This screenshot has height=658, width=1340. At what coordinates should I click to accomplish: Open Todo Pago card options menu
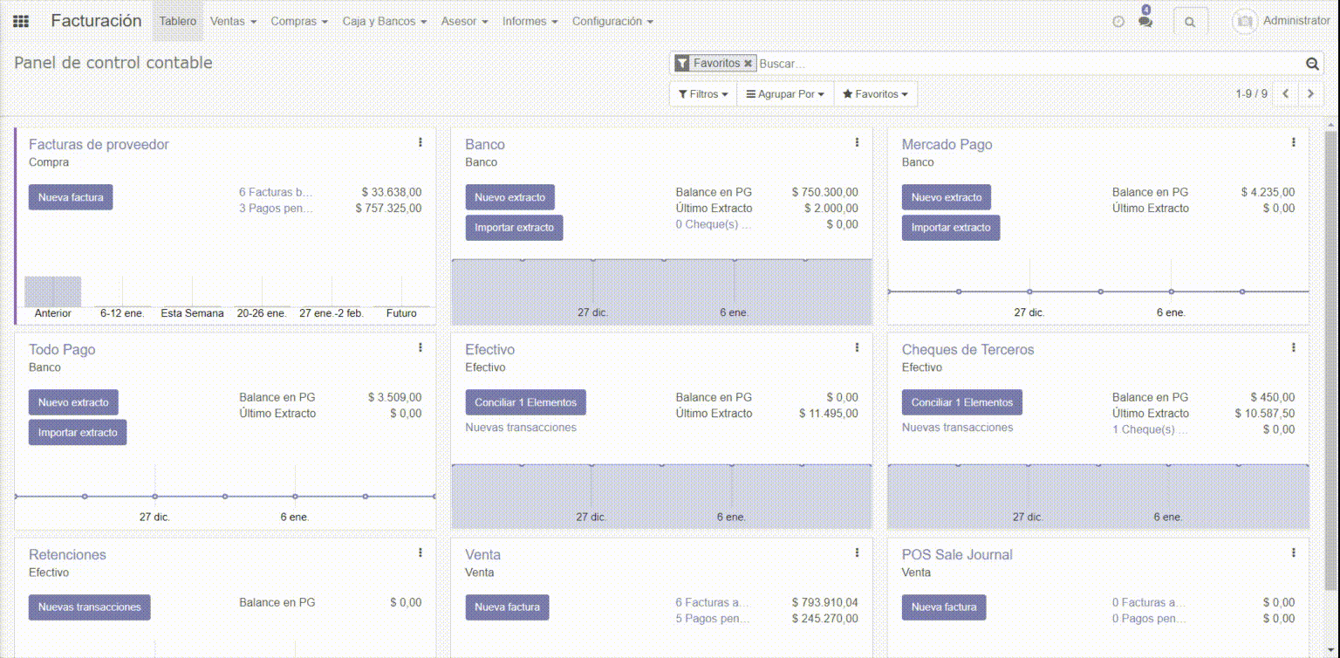[x=420, y=347]
